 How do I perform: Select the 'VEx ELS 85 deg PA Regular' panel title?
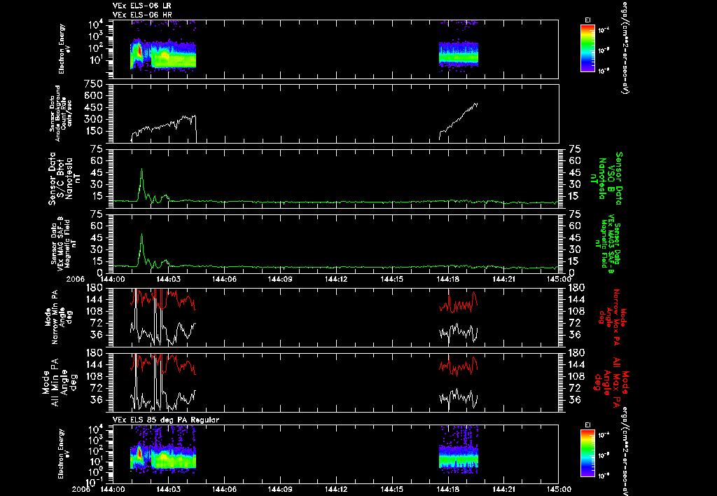(166, 420)
